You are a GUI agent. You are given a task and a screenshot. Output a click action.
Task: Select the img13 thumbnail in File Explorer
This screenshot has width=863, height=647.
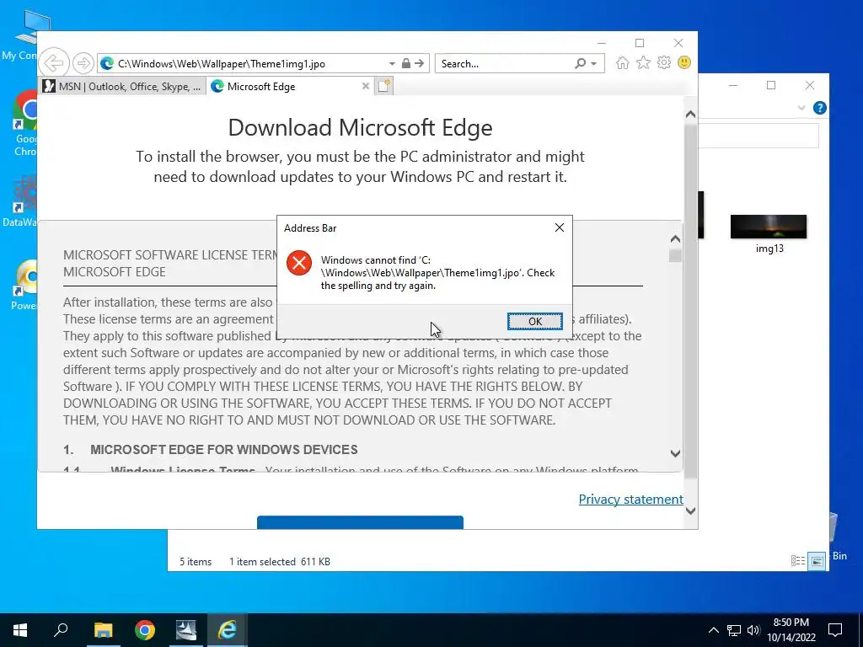(x=769, y=227)
